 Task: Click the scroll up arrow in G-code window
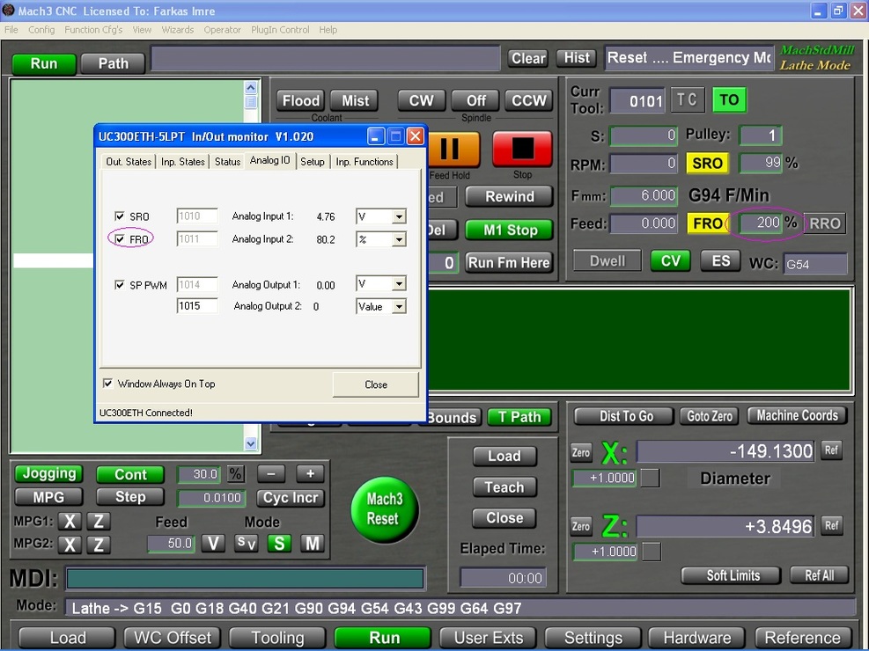coord(251,87)
